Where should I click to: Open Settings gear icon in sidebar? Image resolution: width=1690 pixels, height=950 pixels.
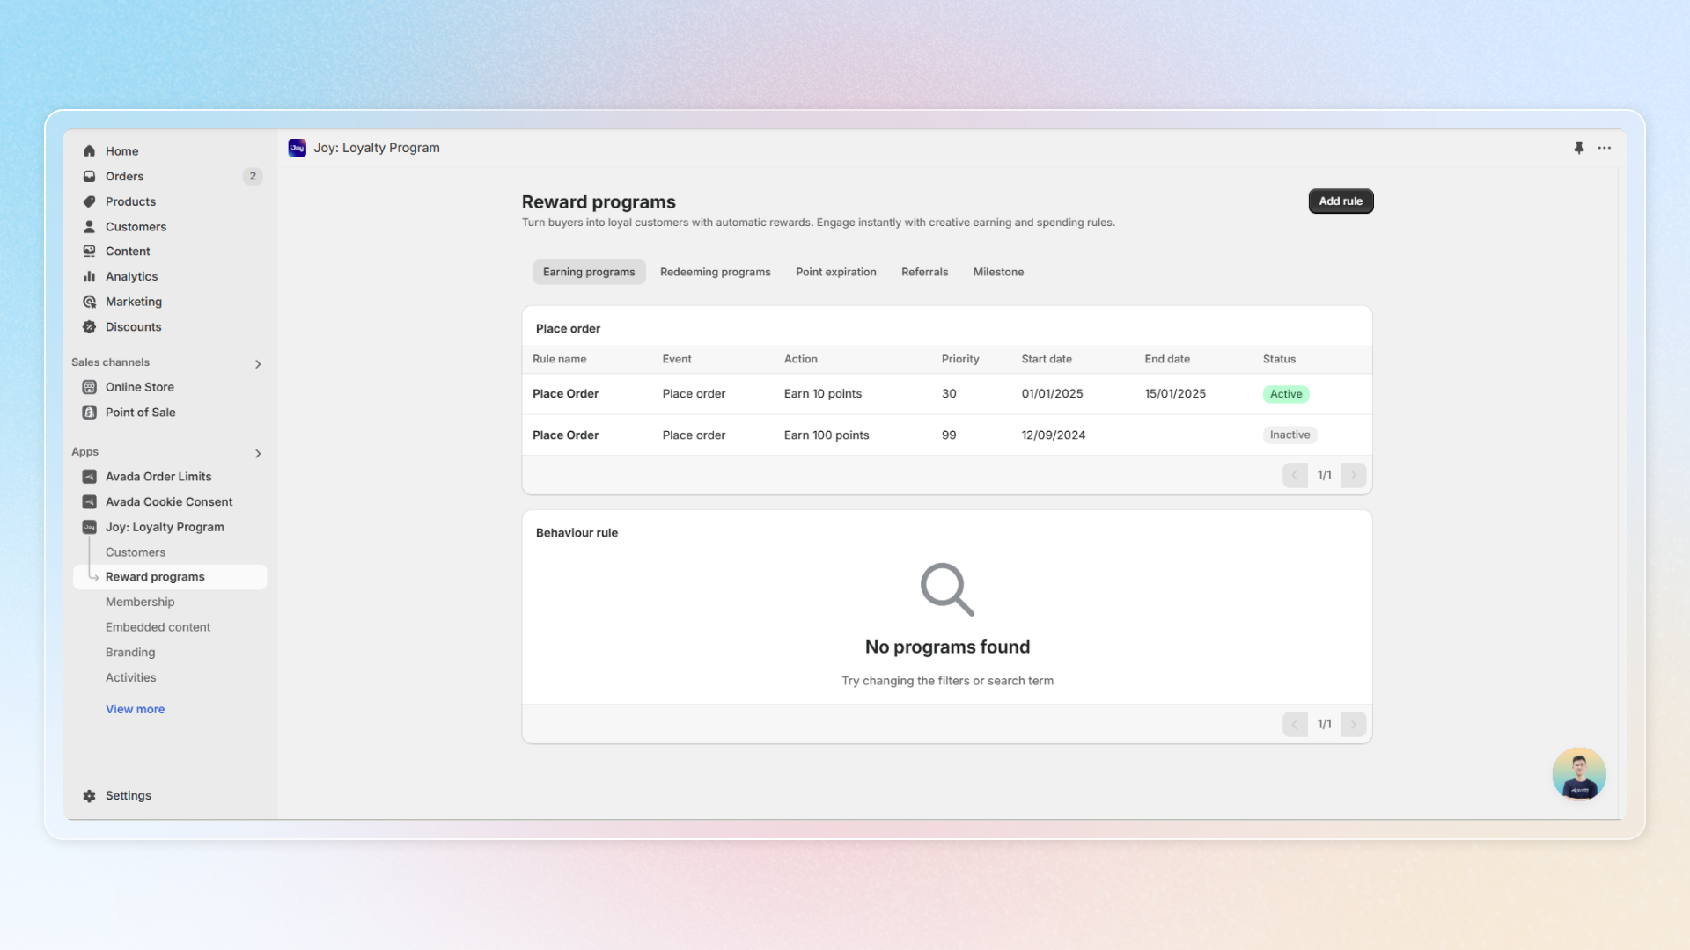[x=89, y=795]
